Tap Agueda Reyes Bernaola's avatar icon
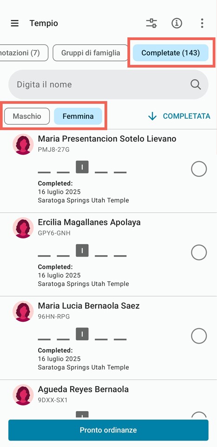The height and width of the screenshot is (447, 217). (x=23, y=394)
